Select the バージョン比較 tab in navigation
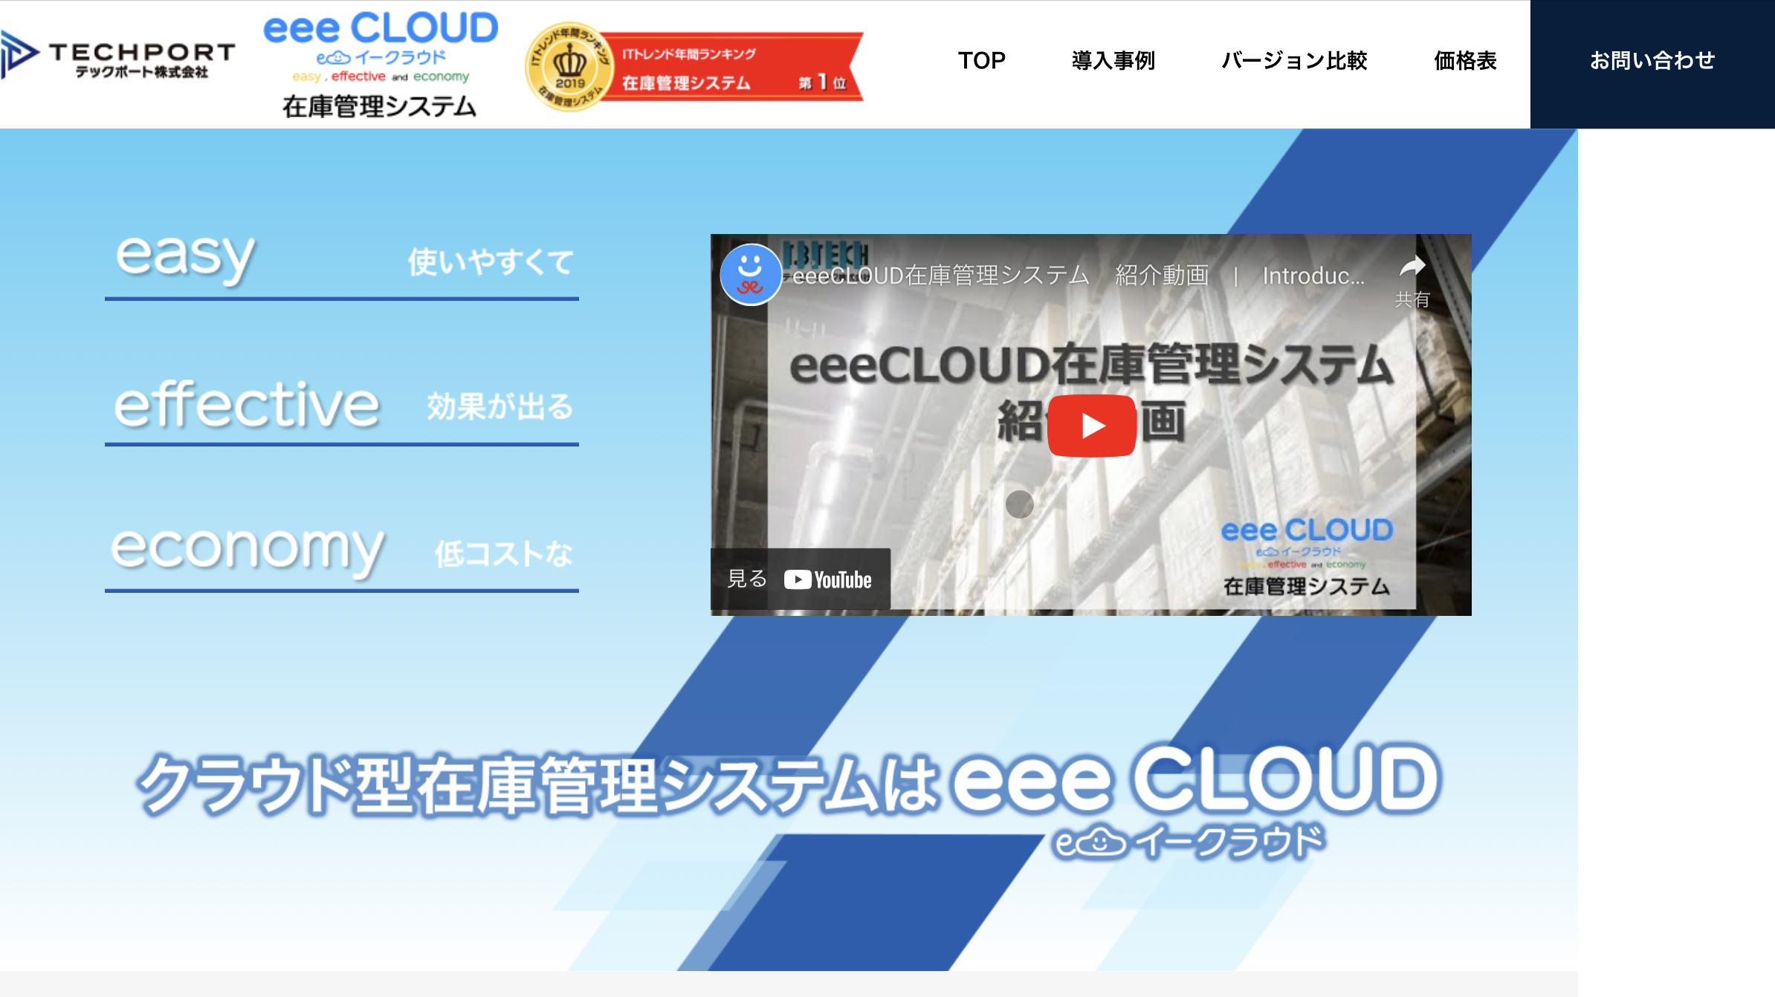The image size is (1775, 997). 1296,59
